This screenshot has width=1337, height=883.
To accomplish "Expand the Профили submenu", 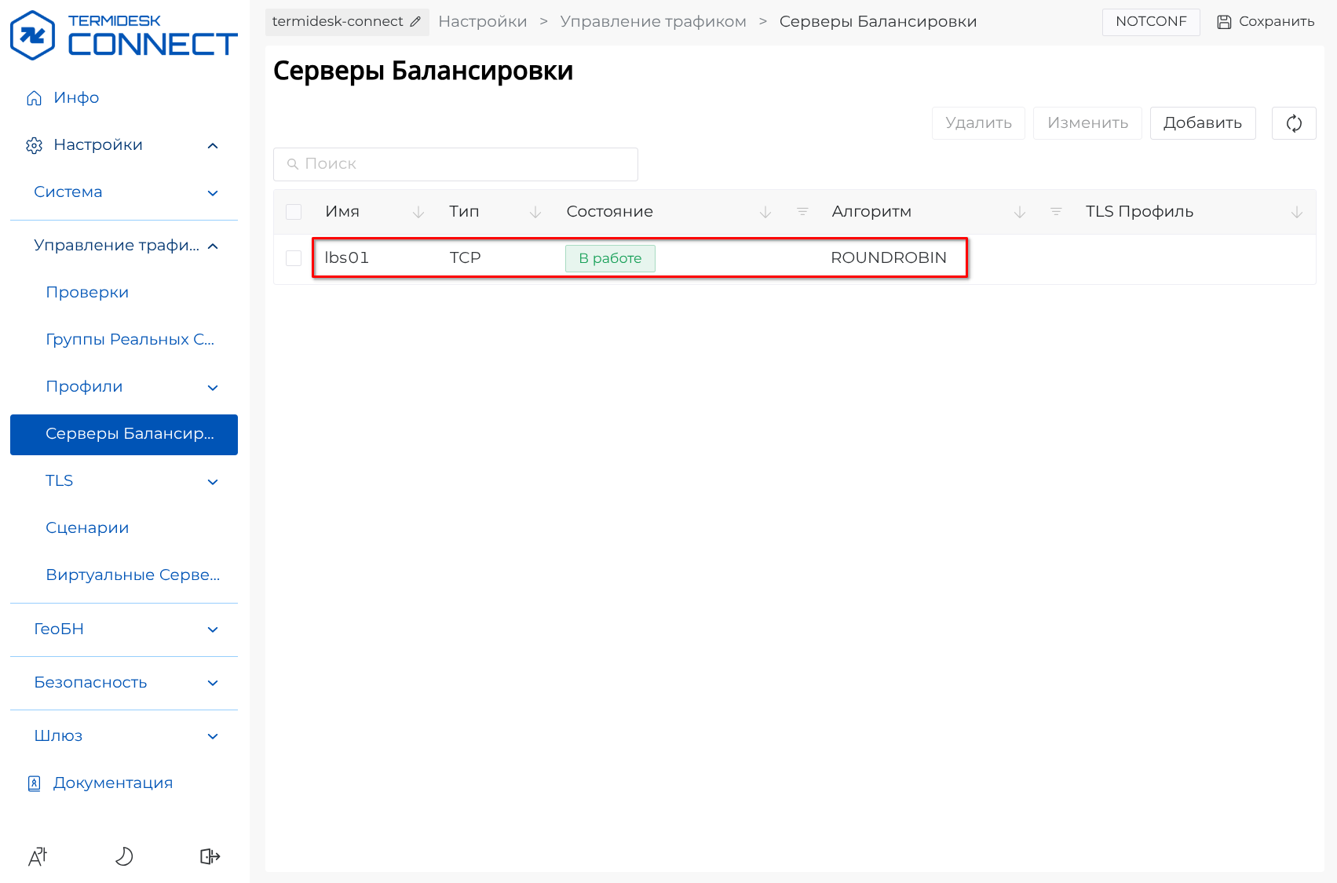I will click(x=212, y=387).
